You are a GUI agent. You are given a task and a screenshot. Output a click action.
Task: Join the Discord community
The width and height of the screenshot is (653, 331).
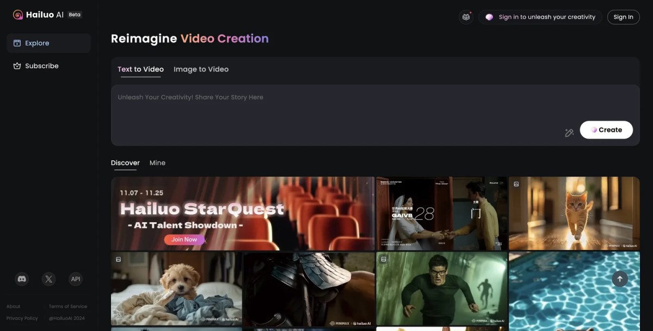pyautogui.click(x=21, y=279)
